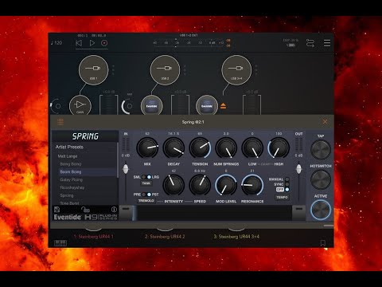Select the USB 3+4 input source node

(x=236, y=70)
